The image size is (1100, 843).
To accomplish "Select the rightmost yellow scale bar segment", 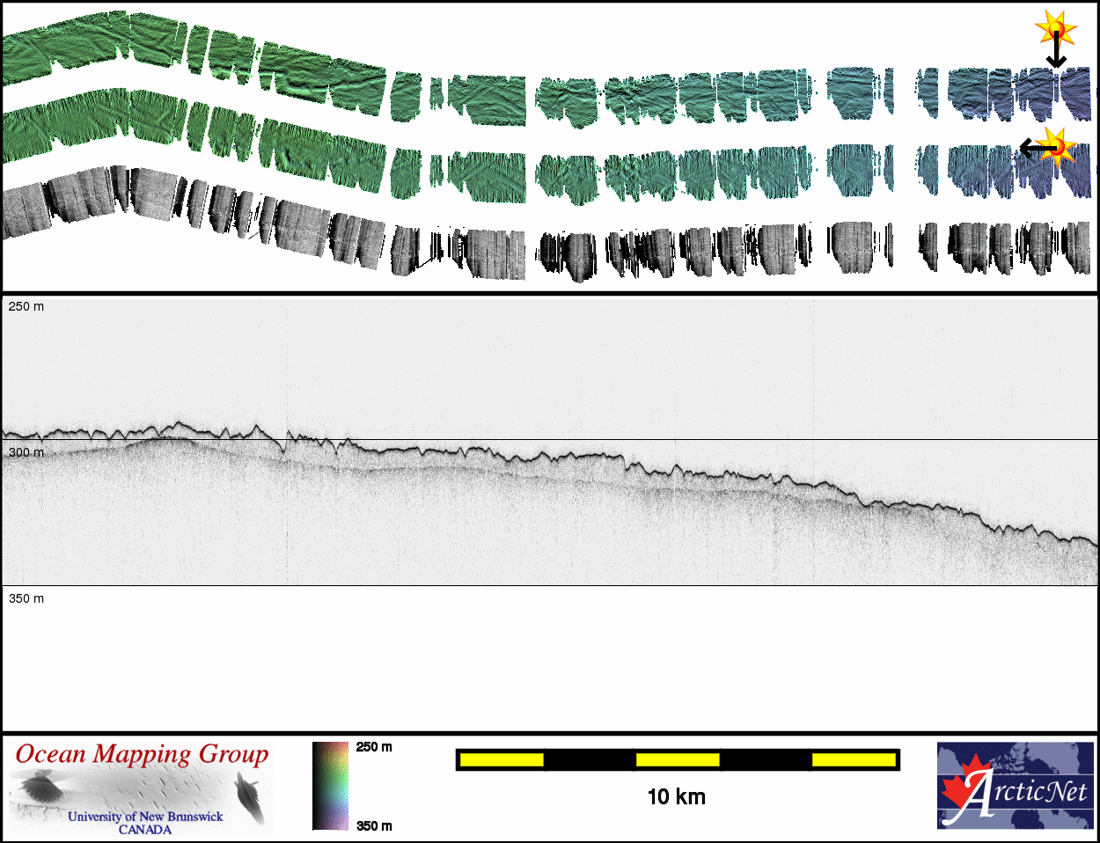I will coord(853,759).
